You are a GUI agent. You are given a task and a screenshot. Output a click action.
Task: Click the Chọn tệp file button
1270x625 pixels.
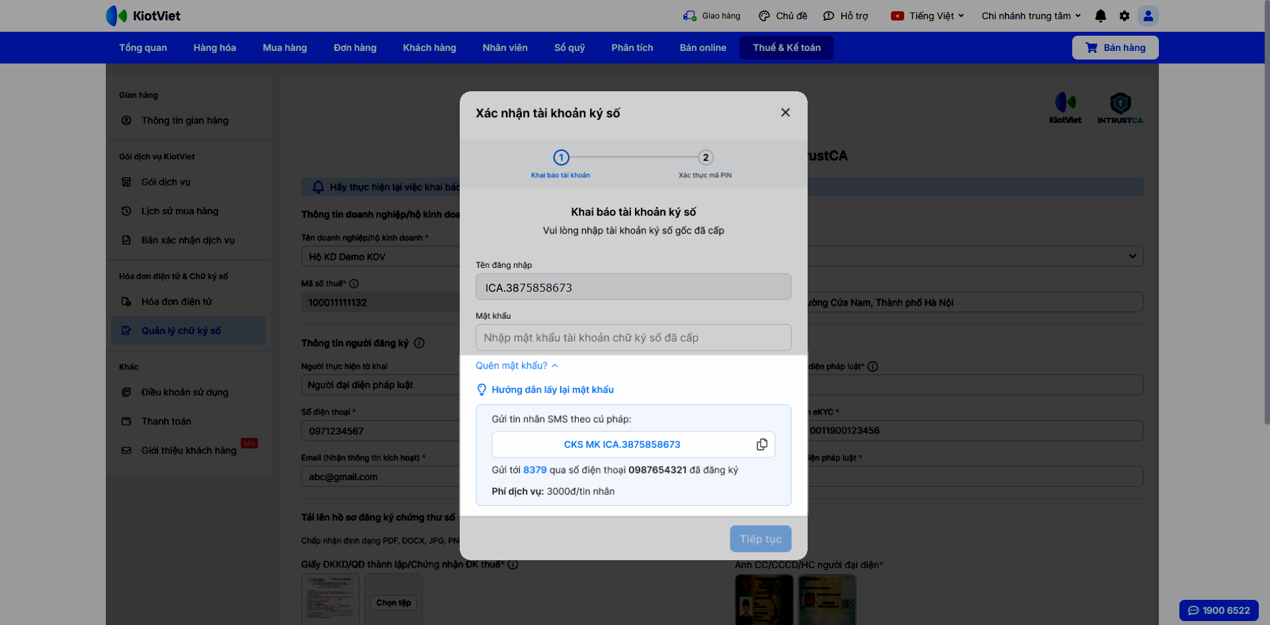pyautogui.click(x=394, y=603)
